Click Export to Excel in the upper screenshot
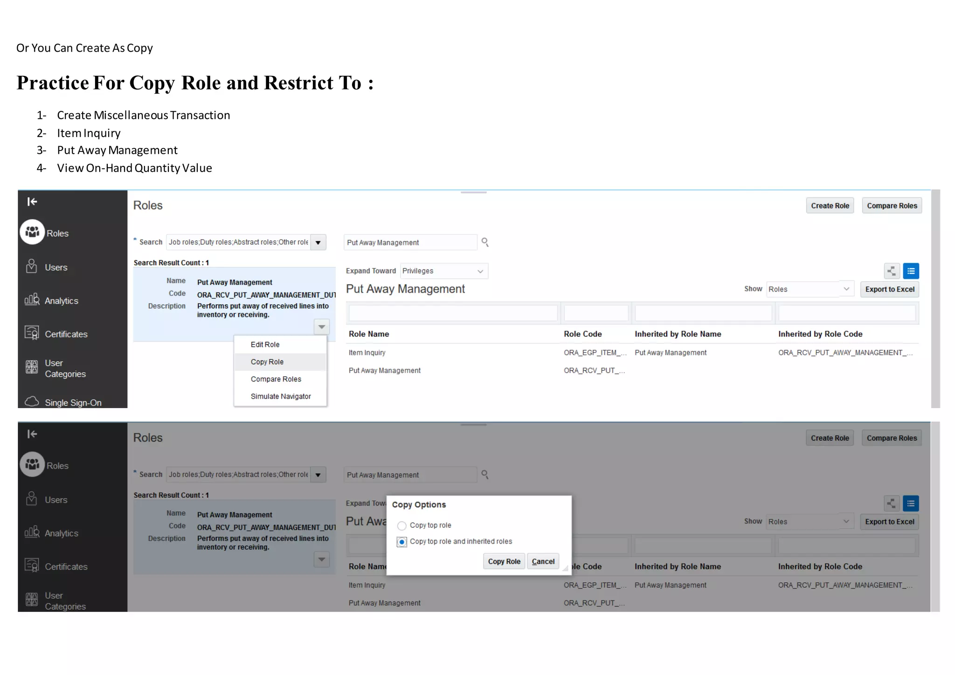Viewport: 955px width, 675px height. coord(890,289)
